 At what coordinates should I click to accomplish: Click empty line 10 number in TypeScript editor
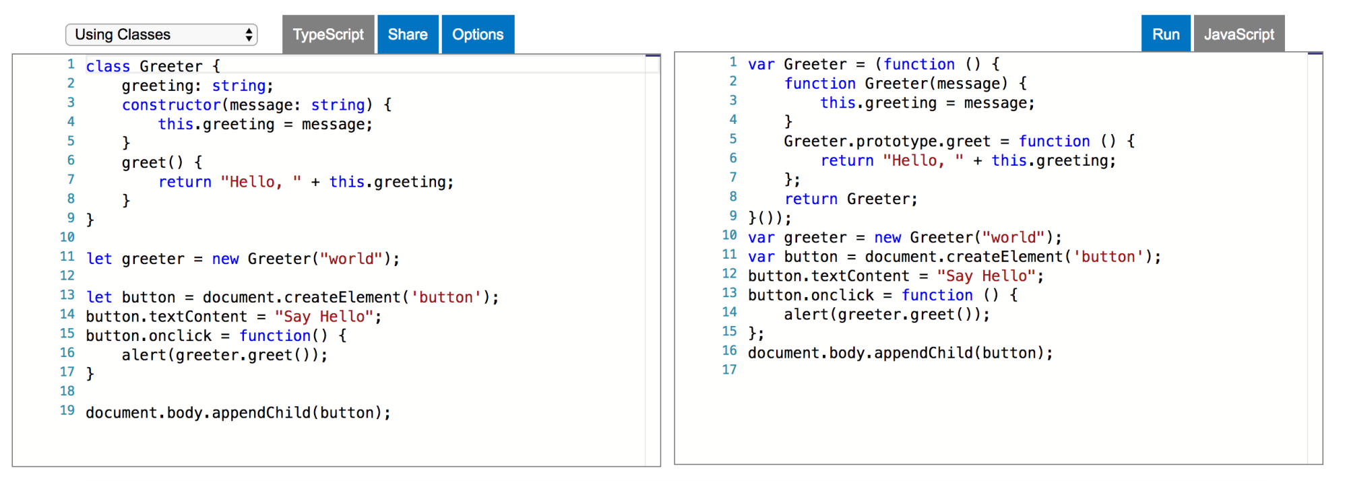tap(67, 237)
